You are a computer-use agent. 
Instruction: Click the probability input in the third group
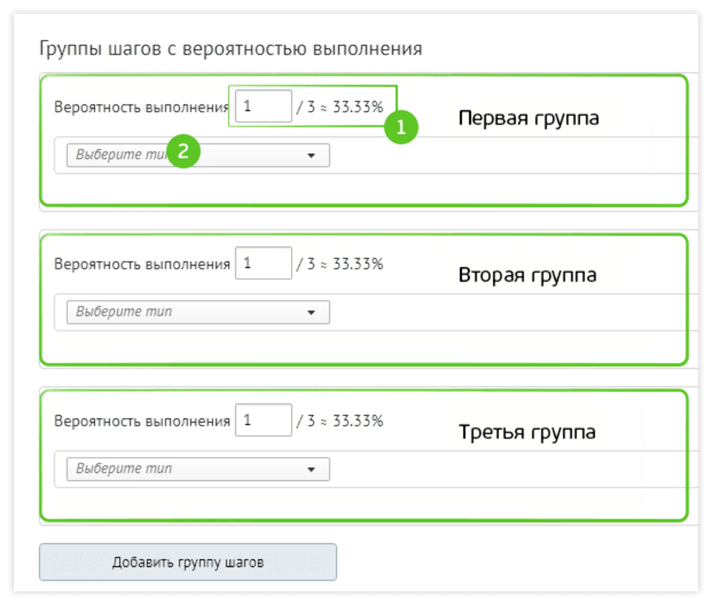click(x=263, y=420)
